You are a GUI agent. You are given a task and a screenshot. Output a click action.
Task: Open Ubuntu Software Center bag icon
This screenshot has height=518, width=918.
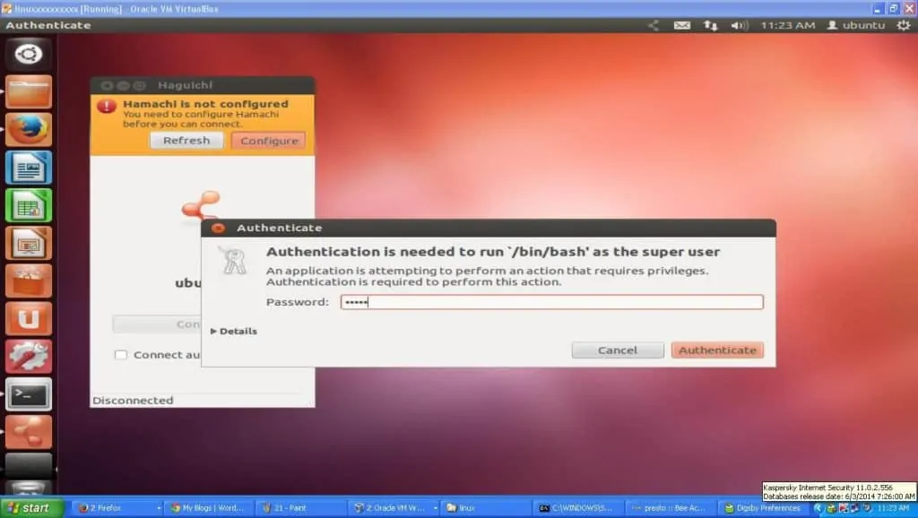point(29,281)
